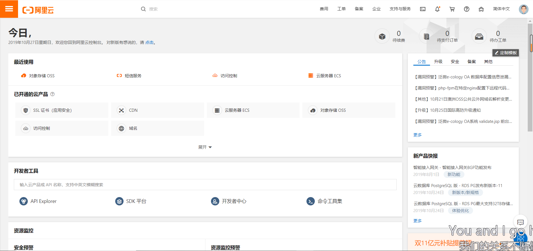The height and width of the screenshot is (251, 533).
Task: Go to the home house icon
Action: tap(481, 9)
